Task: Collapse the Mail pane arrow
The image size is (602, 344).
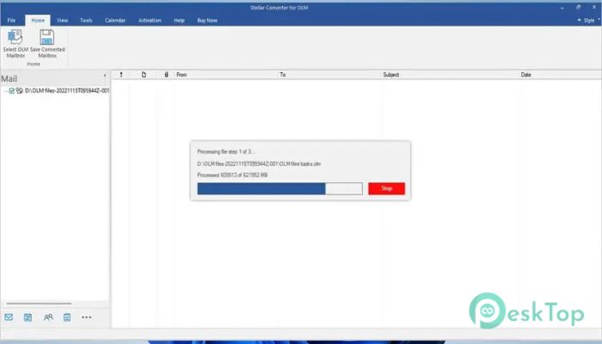Action: point(105,76)
